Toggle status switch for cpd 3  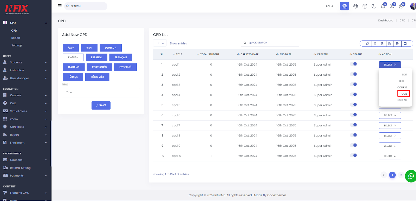pos(353,84)
